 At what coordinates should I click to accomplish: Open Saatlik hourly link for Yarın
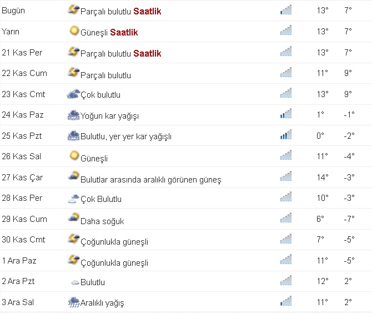click(x=124, y=32)
